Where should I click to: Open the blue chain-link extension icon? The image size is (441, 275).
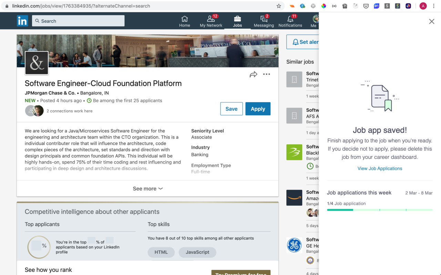377,6
